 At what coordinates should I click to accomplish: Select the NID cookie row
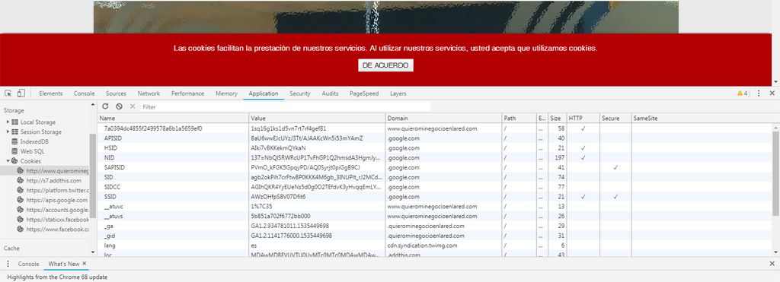tap(434, 157)
